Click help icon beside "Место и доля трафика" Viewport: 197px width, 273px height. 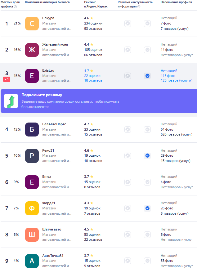[x=16, y=7]
